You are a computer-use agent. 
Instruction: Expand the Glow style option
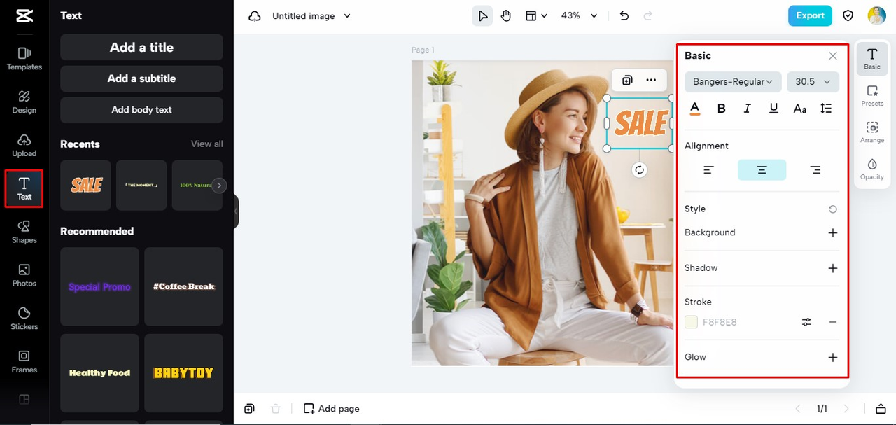tap(832, 357)
